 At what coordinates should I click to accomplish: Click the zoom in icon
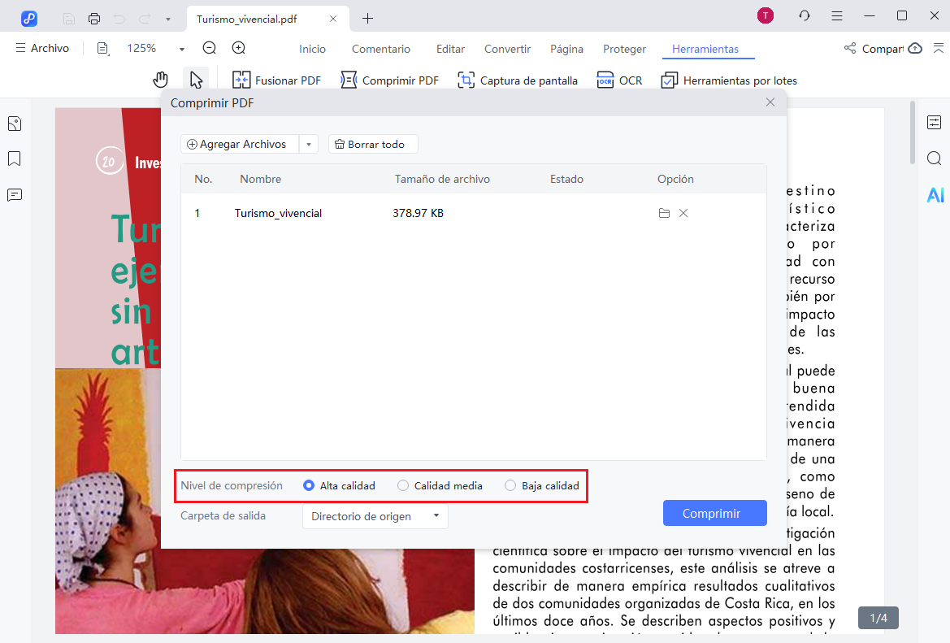pyautogui.click(x=239, y=48)
